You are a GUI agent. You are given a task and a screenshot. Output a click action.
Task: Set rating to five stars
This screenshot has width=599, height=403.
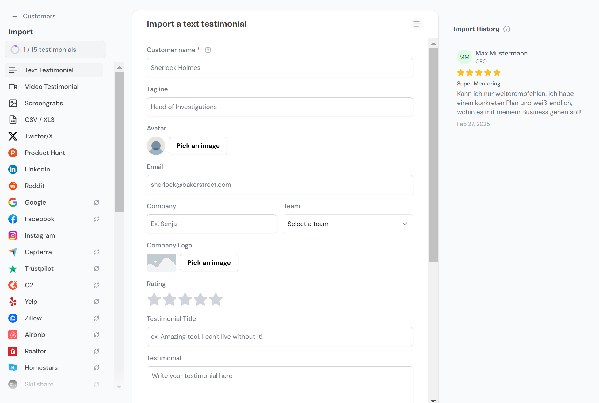coord(216,299)
